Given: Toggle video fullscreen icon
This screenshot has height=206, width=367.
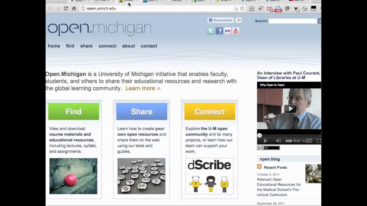Looking at the screenshot, I should pos(318,141).
